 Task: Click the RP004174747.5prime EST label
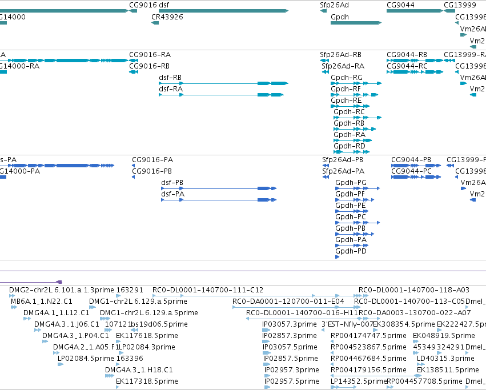pos(368,336)
